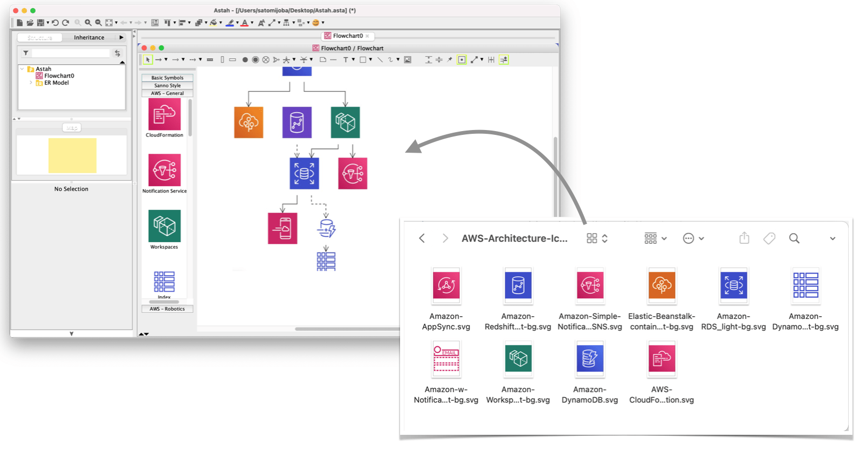Open a file using the folder icon
The height and width of the screenshot is (451, 867).
click(30, 23)
